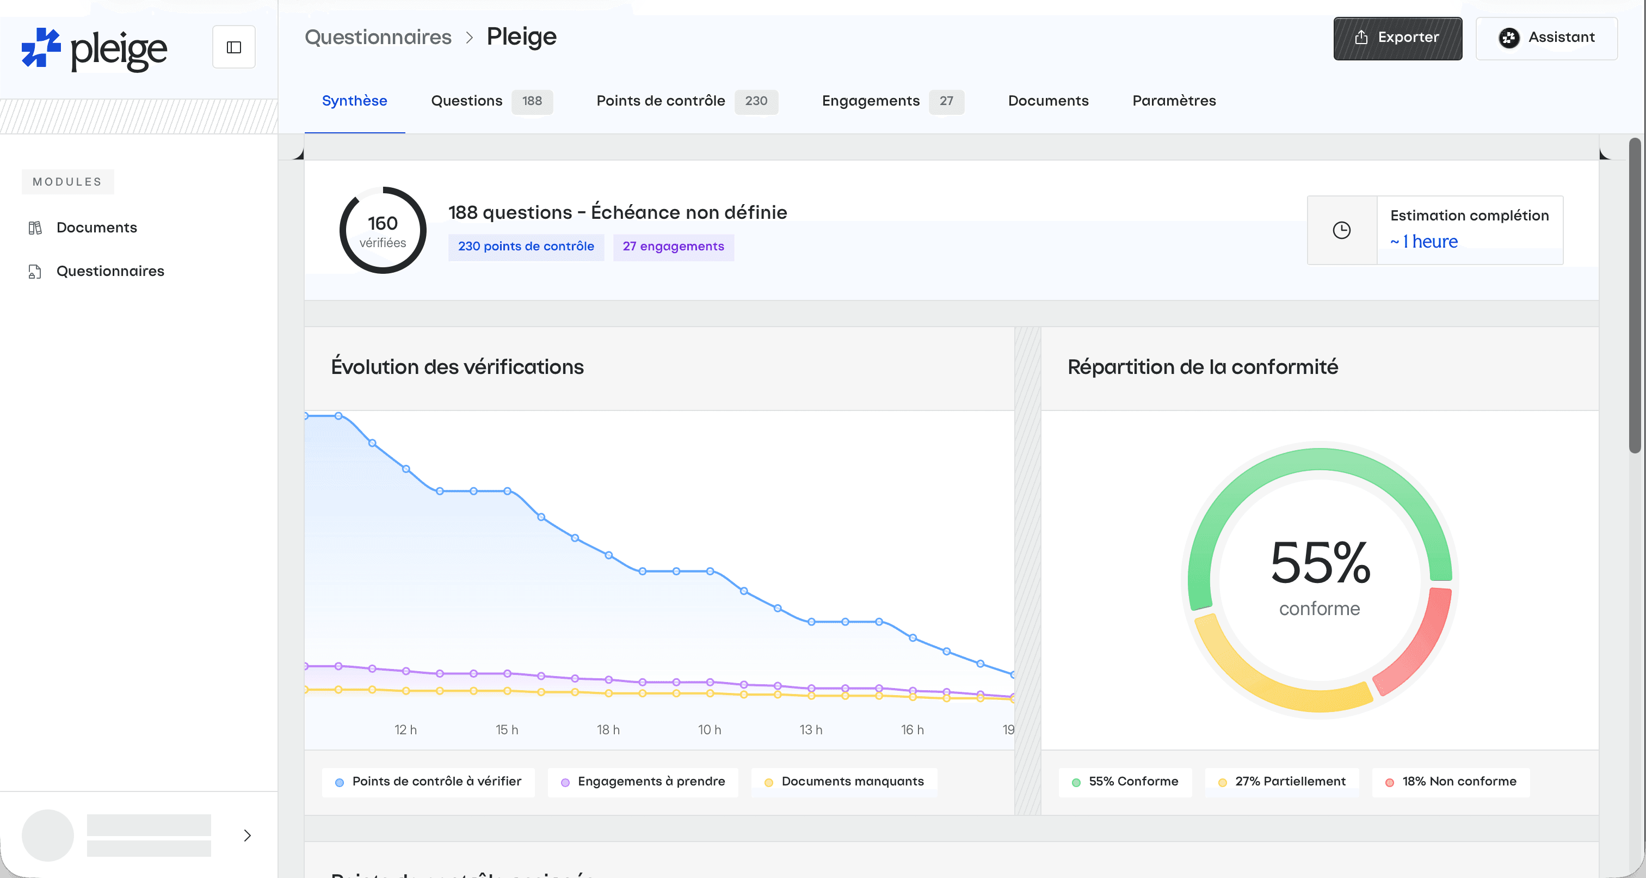Click the breadcrumb chevron separator
Image resolution: width=1646 pixels, height=878 pixels.
tap(470, 38)
